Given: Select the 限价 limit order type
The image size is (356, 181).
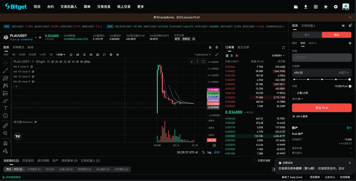Looking at the screenshot, I should (295, 43).
